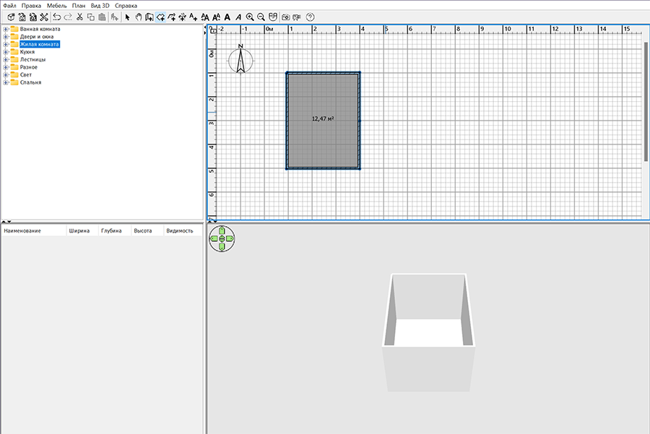Select the Жилая комната category label
Image resolution: width=650 pixels, height=434 pixels.
pyautogui.click(x=40, y=44)
